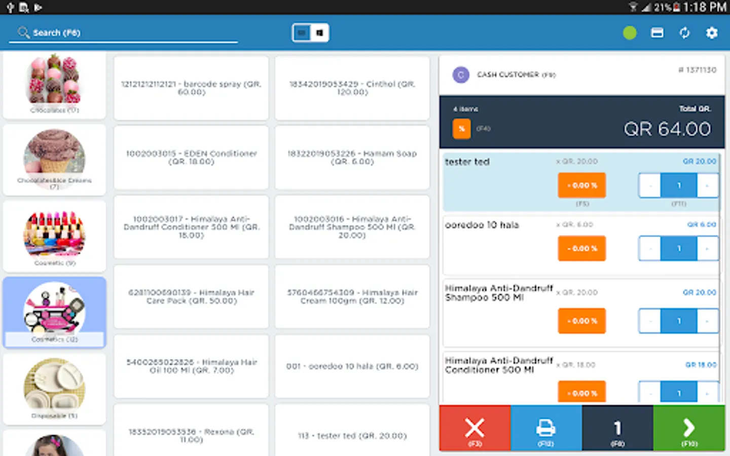Add Cinthol product to cart
This screenshot has width=730, height=456.
pyautogui.click(x=352, y=88)
